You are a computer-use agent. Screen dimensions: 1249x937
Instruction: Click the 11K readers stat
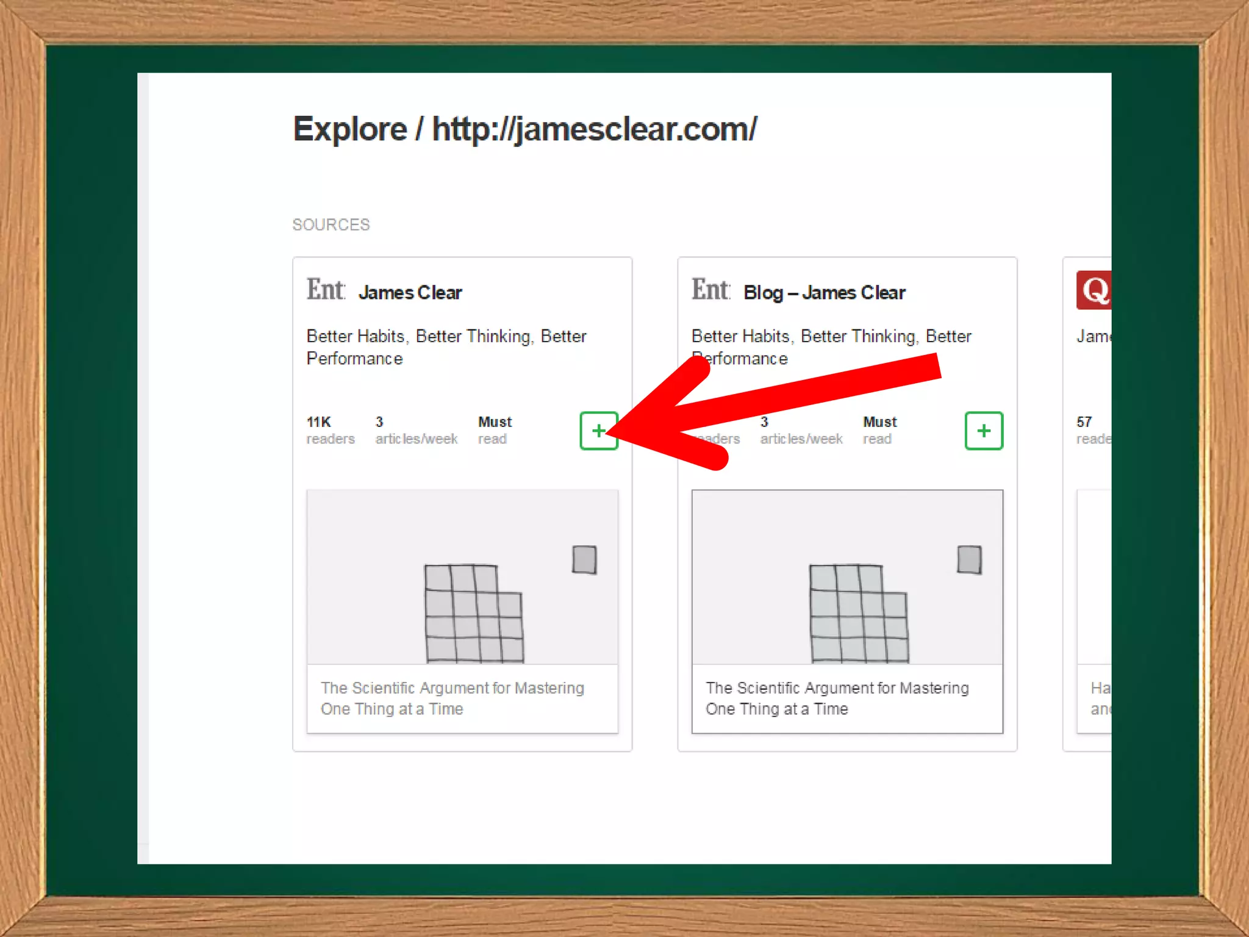[330, 430]
